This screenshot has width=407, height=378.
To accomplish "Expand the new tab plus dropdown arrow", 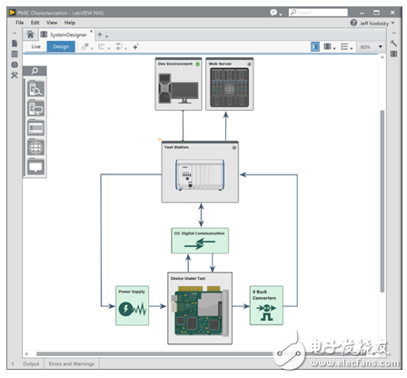I will point(107,36).
